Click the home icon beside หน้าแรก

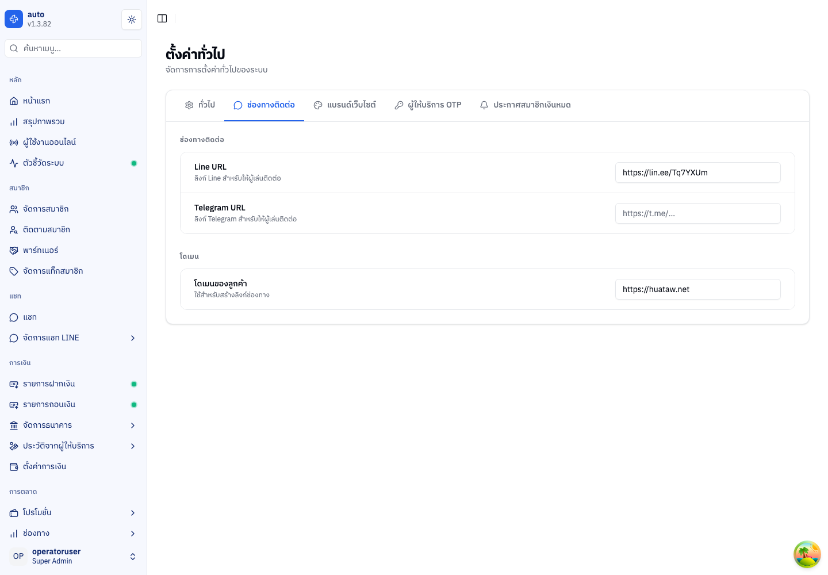tap(14, 101)
